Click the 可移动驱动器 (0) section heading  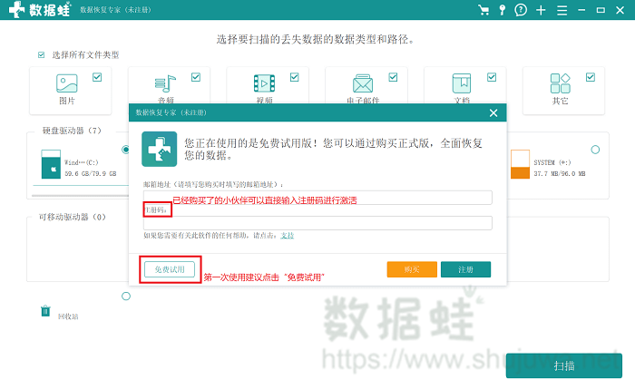(x=72, y=217)
